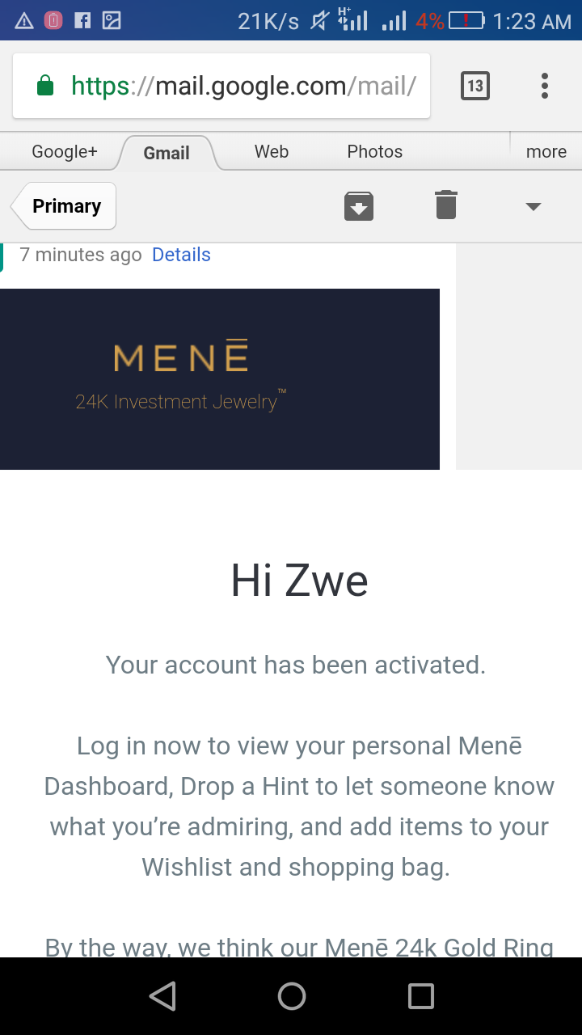This screenshot has height=1035, width=582.
Task: Open Chrome's three-dot overflow menu
Action: [545, 86]
